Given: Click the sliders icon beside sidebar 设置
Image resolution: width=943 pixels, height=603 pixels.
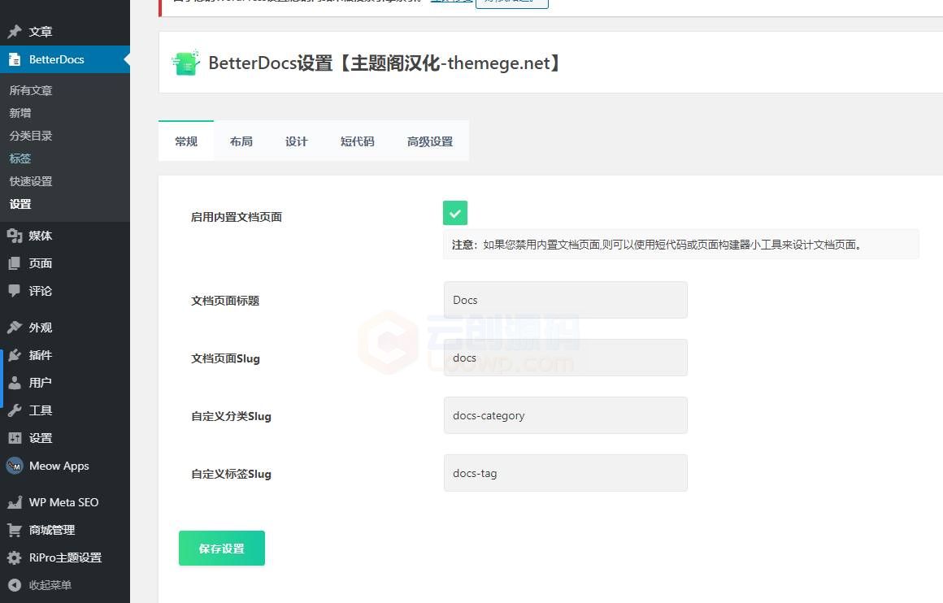Looking at the screenshot, I should pos(15,438).
